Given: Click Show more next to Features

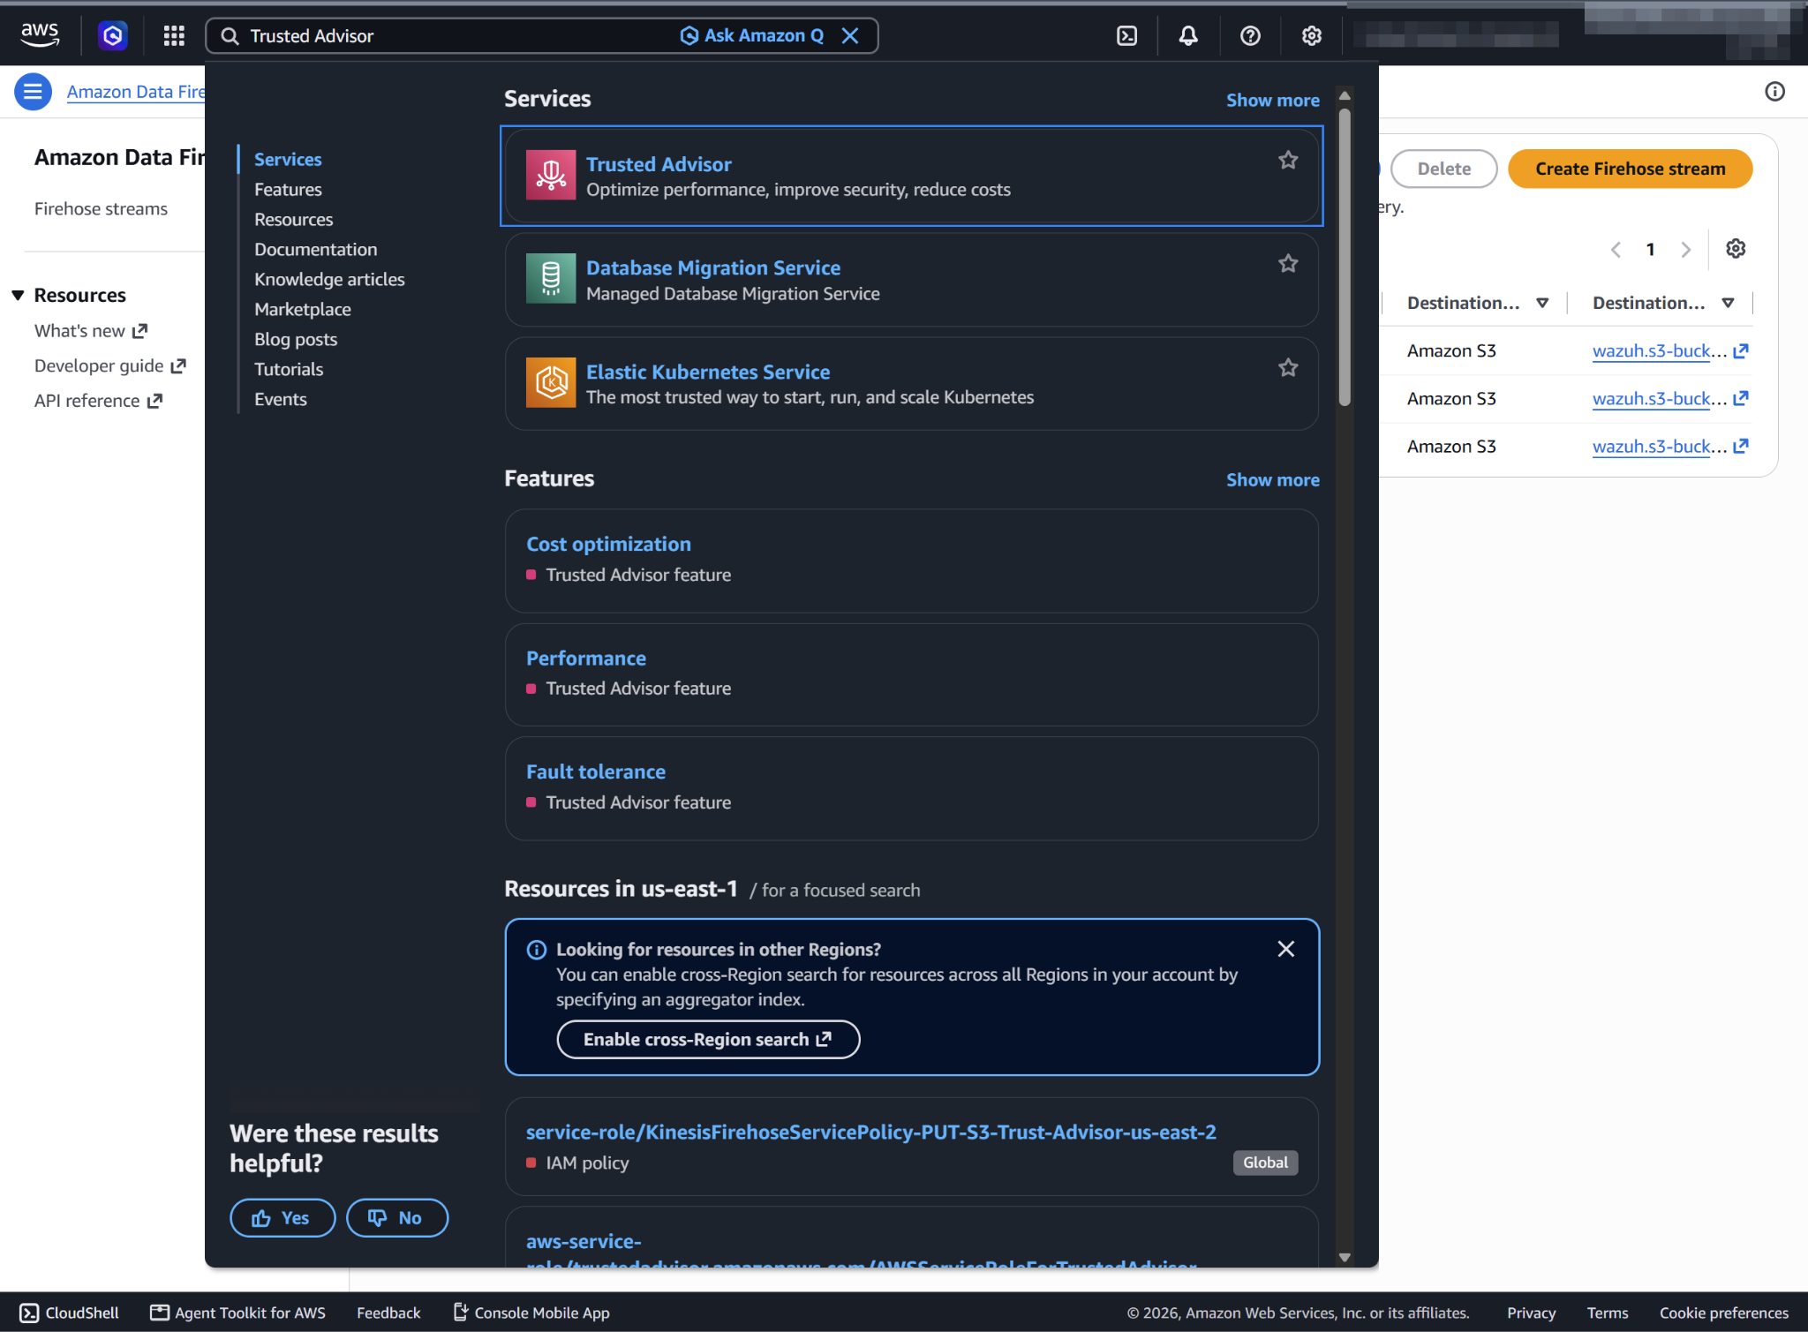Looking at the screenshot, I should (1272, 479).
